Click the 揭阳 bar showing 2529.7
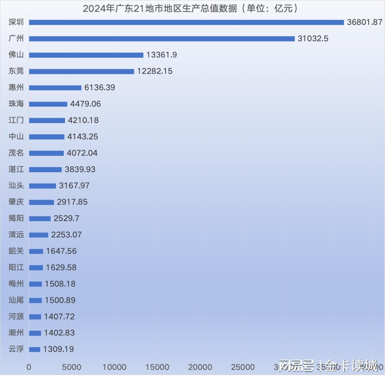 point(40,219)
